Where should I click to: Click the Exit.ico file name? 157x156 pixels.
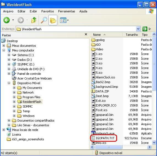click(x=101, y=101)
